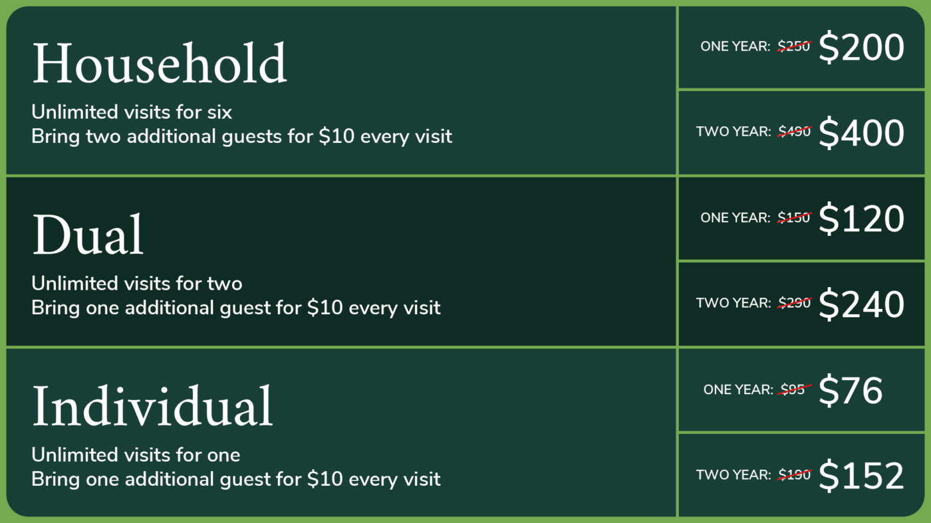Choose the Dual two-year $240 price
The height and width of the screenshot is (523, 931).
click(861, 304)
